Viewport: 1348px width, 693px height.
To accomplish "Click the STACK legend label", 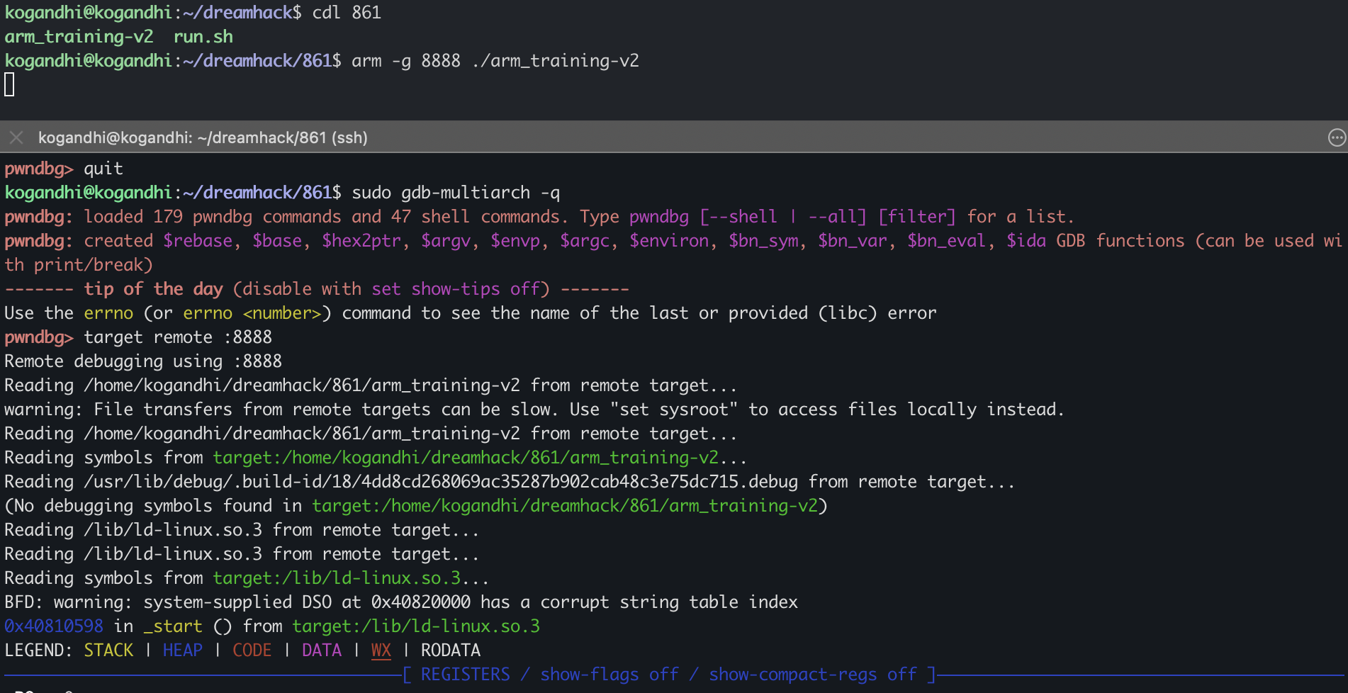I will point(108,650).
